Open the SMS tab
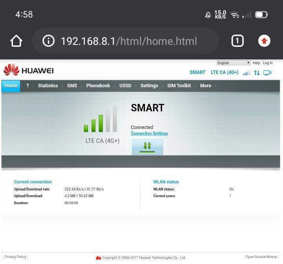The image size is (283, 264). pos(72,86)
